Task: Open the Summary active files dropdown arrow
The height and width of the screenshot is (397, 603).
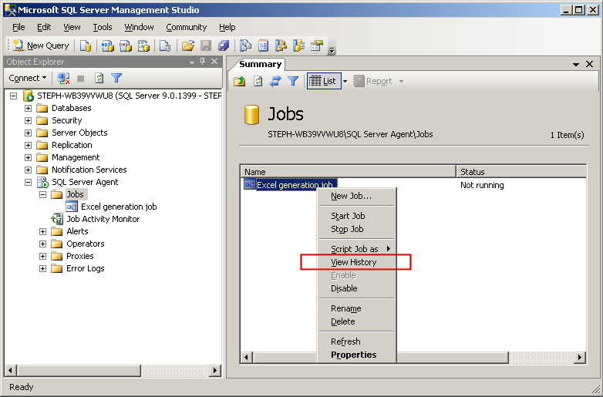Action: pos(576,64)
